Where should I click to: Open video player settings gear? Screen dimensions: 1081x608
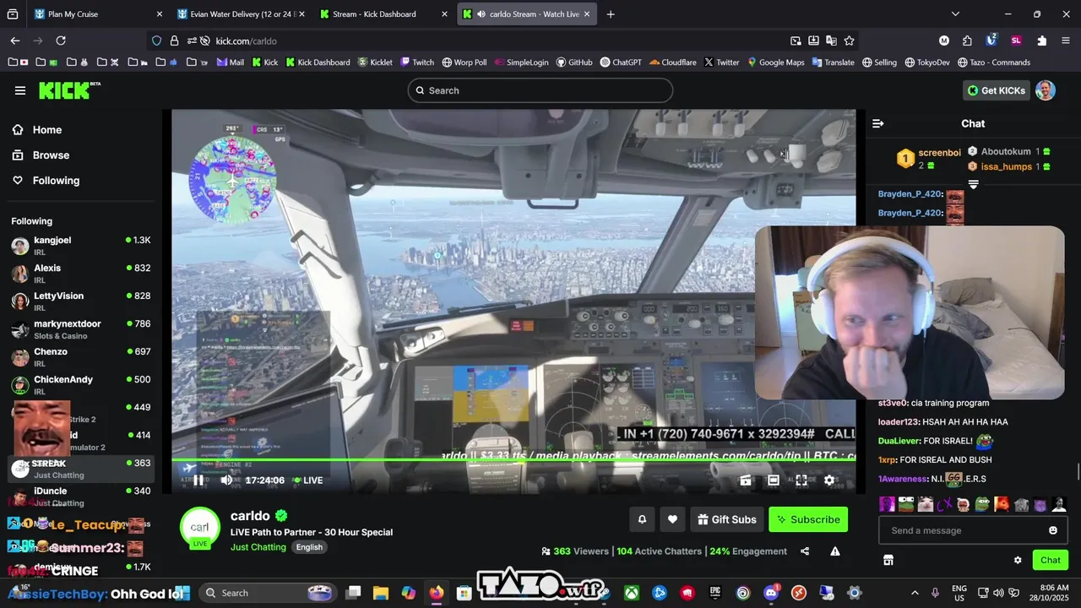coord(829,480)
